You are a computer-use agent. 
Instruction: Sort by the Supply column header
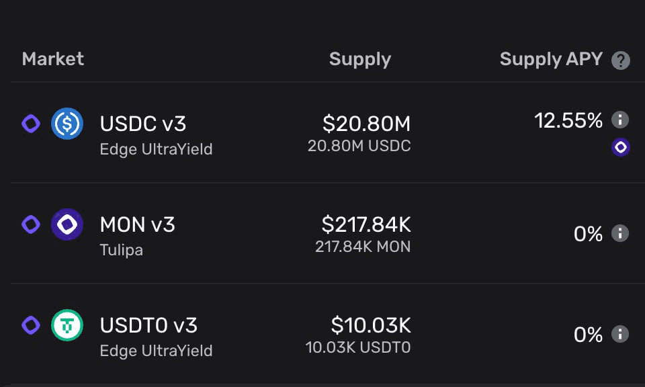(360, 59)
